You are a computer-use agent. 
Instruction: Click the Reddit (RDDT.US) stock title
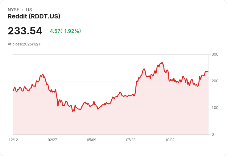(x=34, y=17)
